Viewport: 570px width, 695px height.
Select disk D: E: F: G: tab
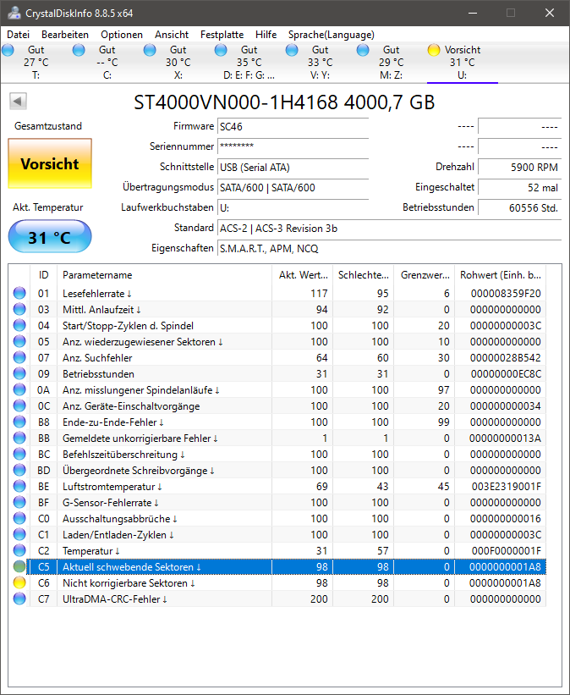(249, 63)
